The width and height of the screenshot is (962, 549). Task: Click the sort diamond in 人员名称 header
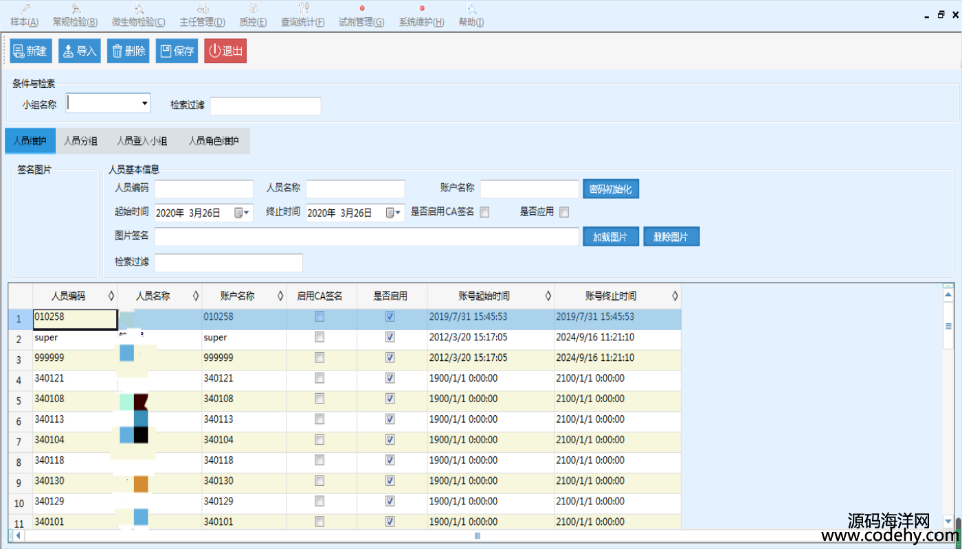(x=196, y=296)
